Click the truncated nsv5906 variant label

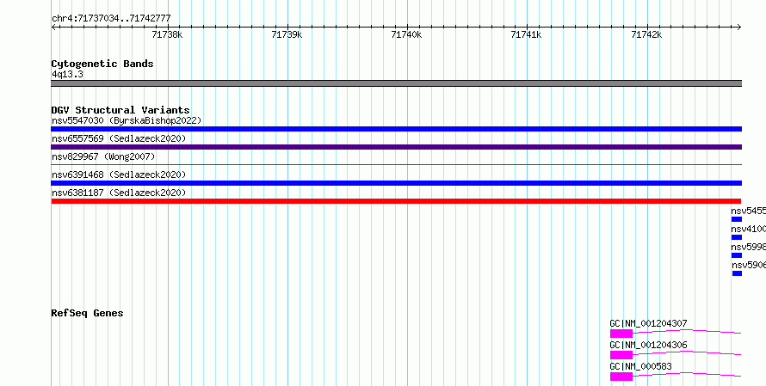(749, 265)
